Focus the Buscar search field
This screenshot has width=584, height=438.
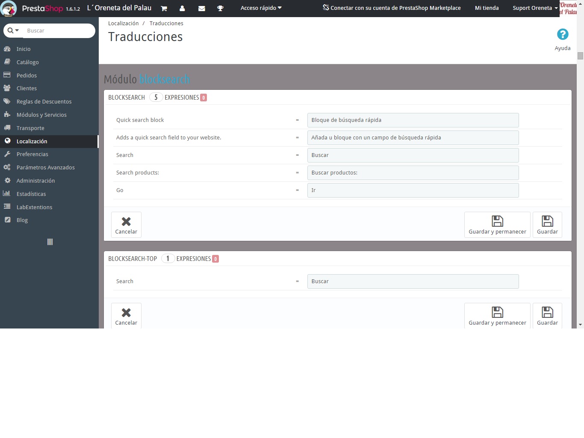[x=59, y=31]
